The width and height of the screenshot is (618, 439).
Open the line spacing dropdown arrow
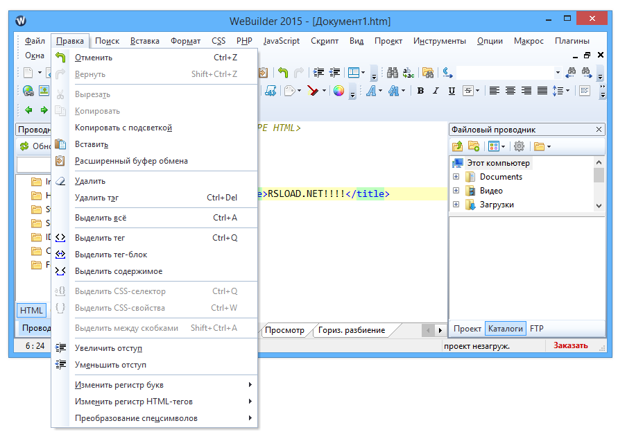(568, 91)
